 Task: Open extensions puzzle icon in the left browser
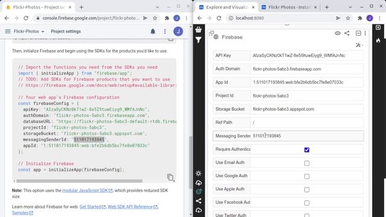coord(167,18)
